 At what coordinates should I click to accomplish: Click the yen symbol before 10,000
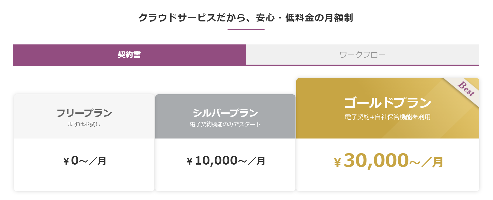190,161
